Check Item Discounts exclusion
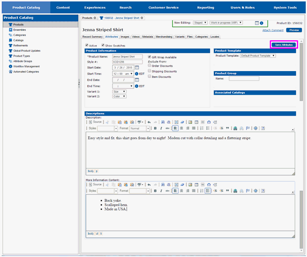307x257 pixels. click(149, 77)
